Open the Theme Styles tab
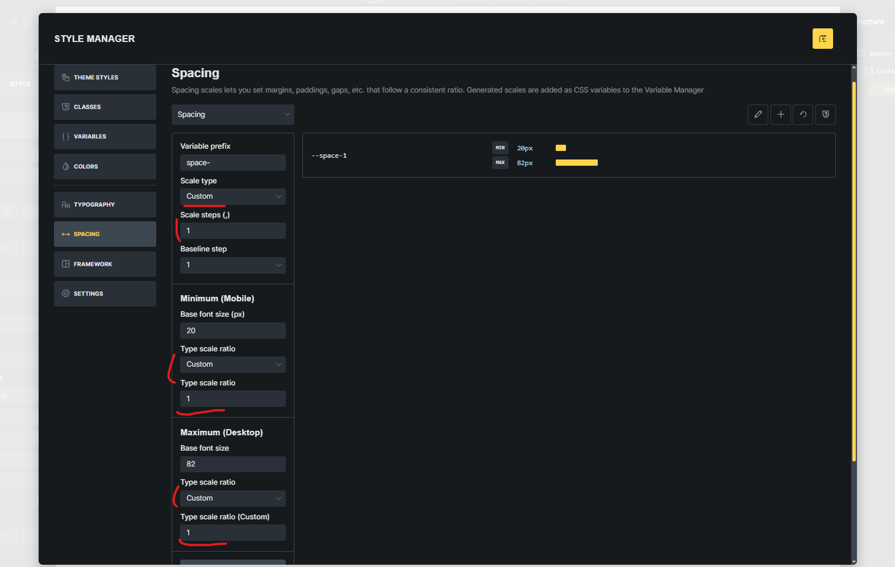The image size is (895, 567). pos(105,77)
